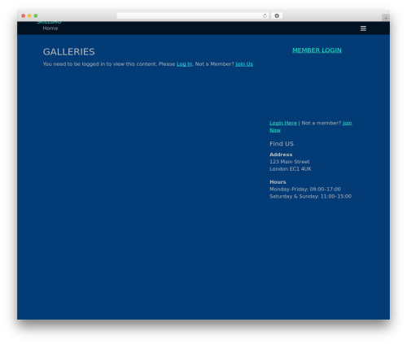Click the site logo above Home
The image size is (407, 344).
click(x=50, y=22)
